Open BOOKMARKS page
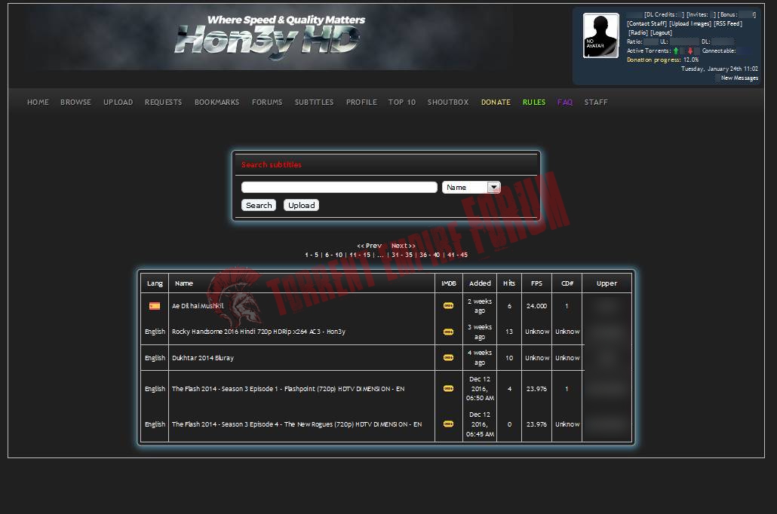777x514 pixels. pos(217,102)
